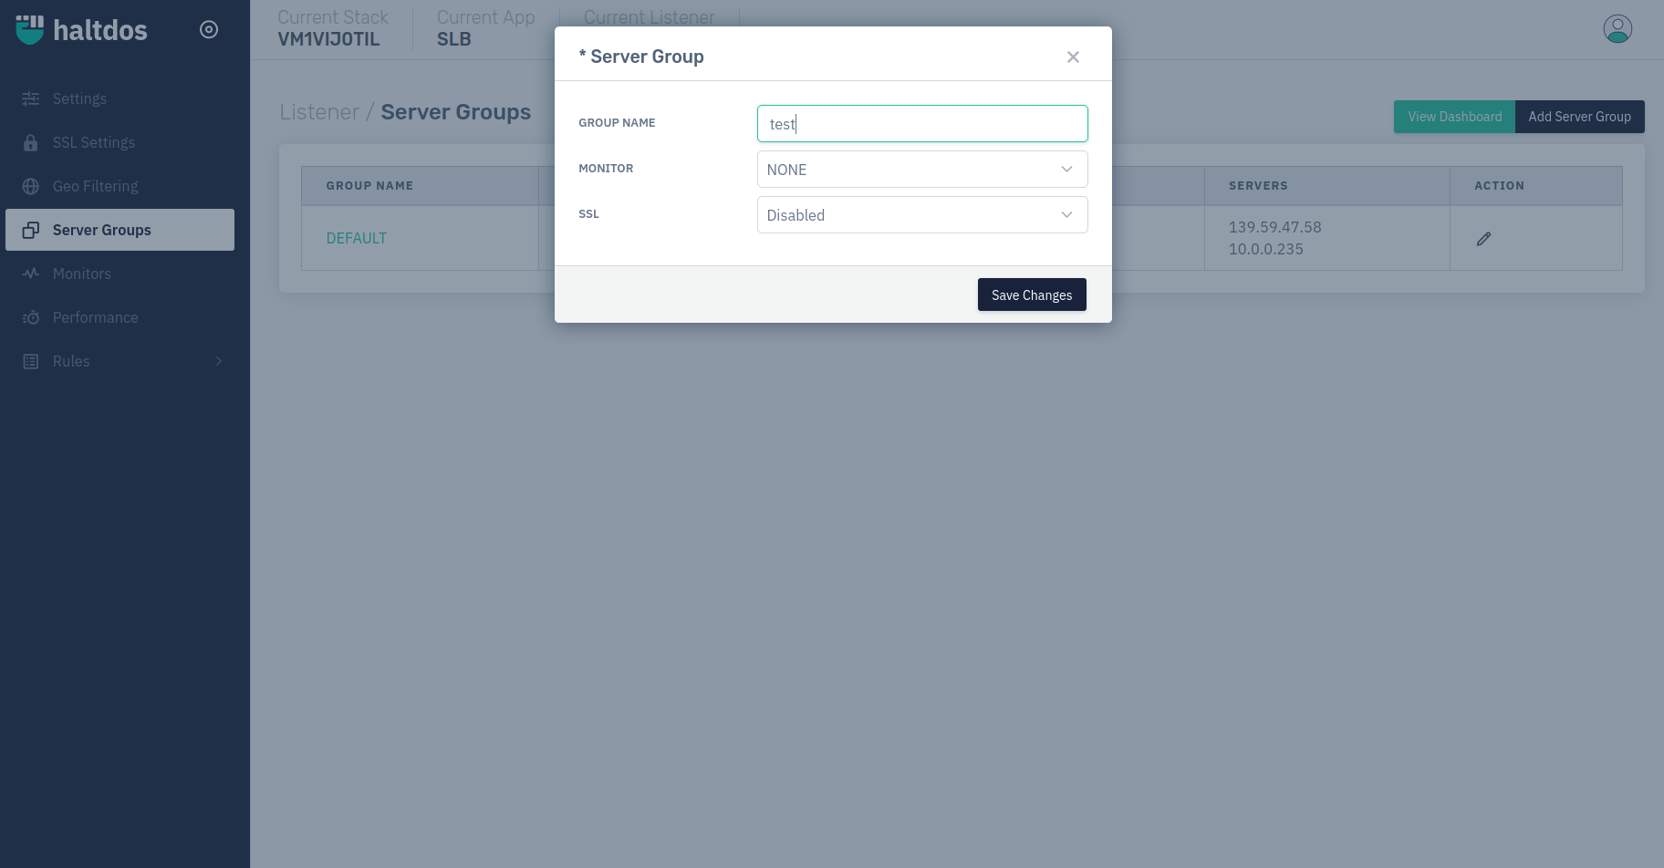The height and width of the screenshot is (868, 1664).
Task: Click the Performance stopwatch icon
Action: [x=31, y=317]
